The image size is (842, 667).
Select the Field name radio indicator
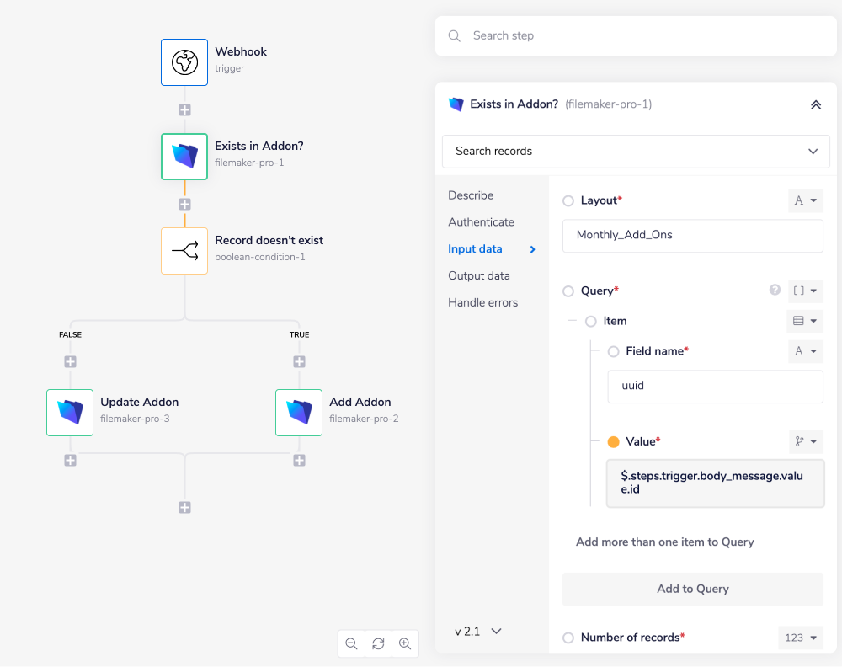[x=613, y=351]
